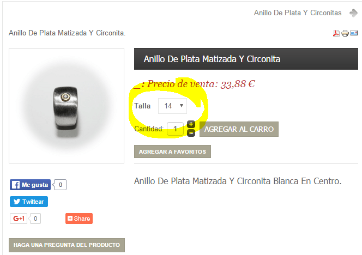Increase quantity with the plus icon
The image size is (362, 255).
tap(191, 124)
